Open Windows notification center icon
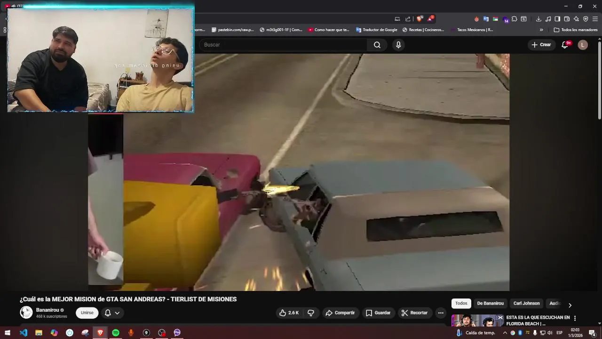This screenshot has width=602, height=339. click(x=592, y=333)
